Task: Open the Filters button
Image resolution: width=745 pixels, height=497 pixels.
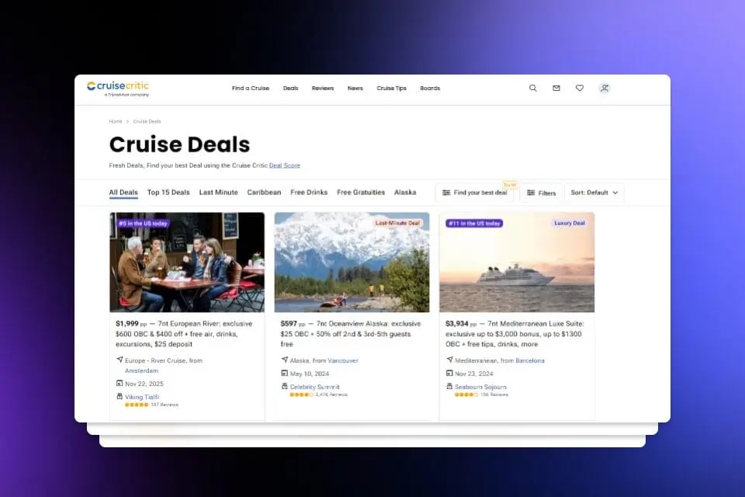Action: coord(541,193)
